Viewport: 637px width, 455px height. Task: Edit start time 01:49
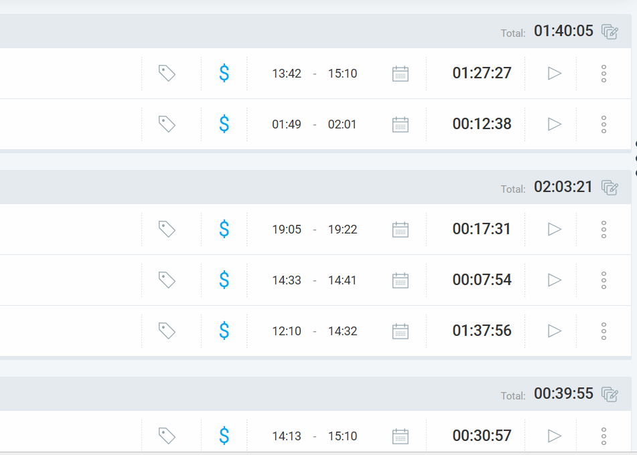point(287,124)
